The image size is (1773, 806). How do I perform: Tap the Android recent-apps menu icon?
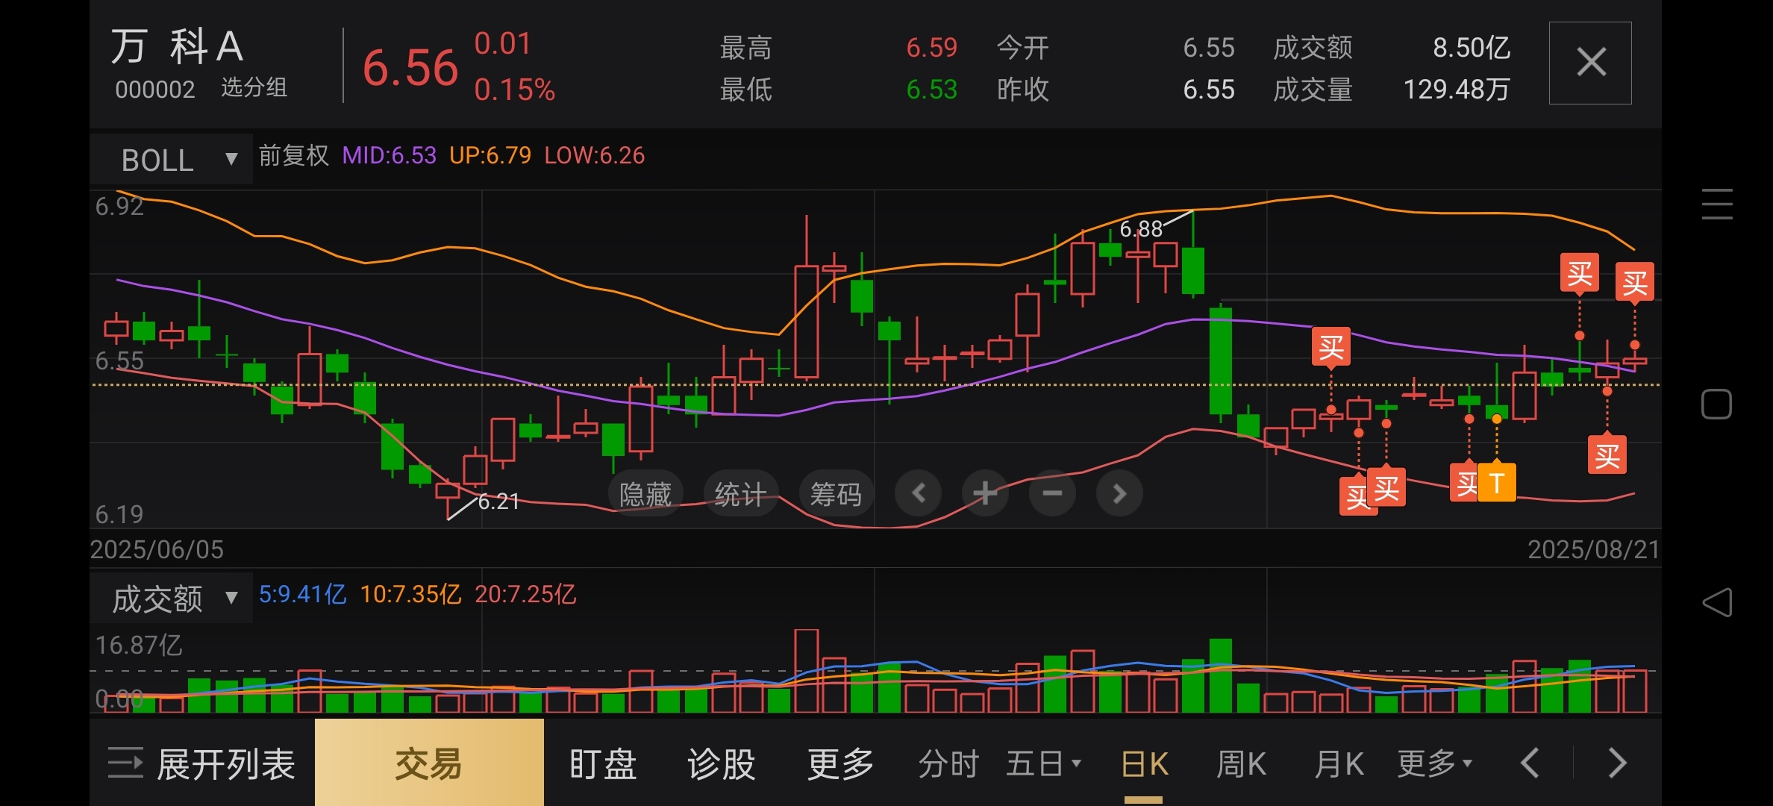(1716, 204)
